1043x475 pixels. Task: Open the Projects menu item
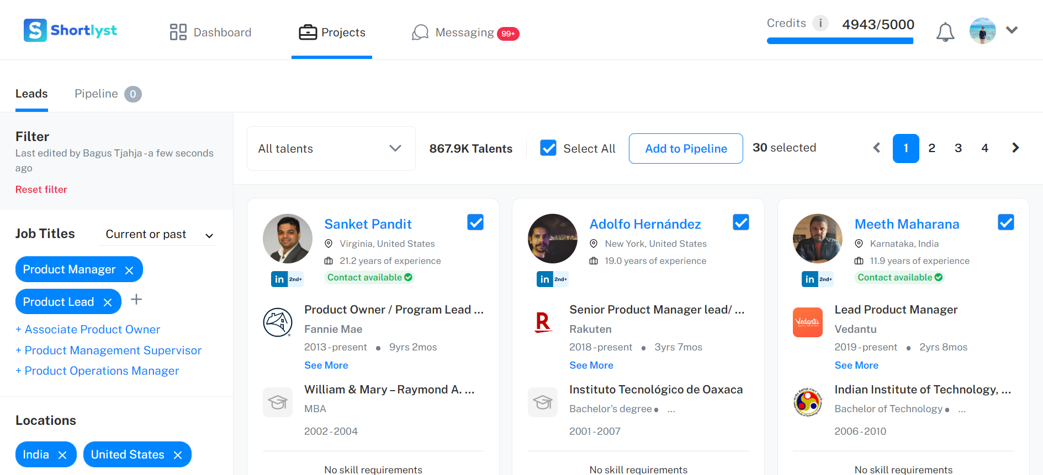pos(332,33)
